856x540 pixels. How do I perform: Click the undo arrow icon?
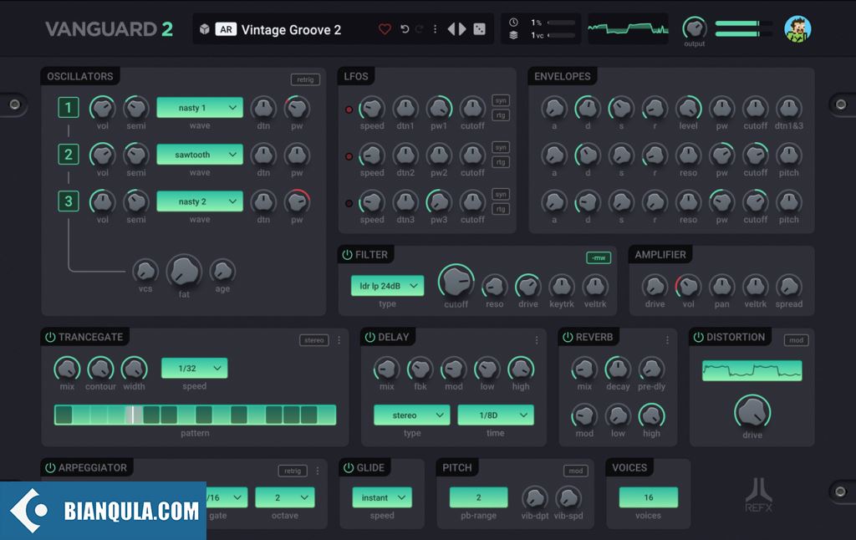405,29
